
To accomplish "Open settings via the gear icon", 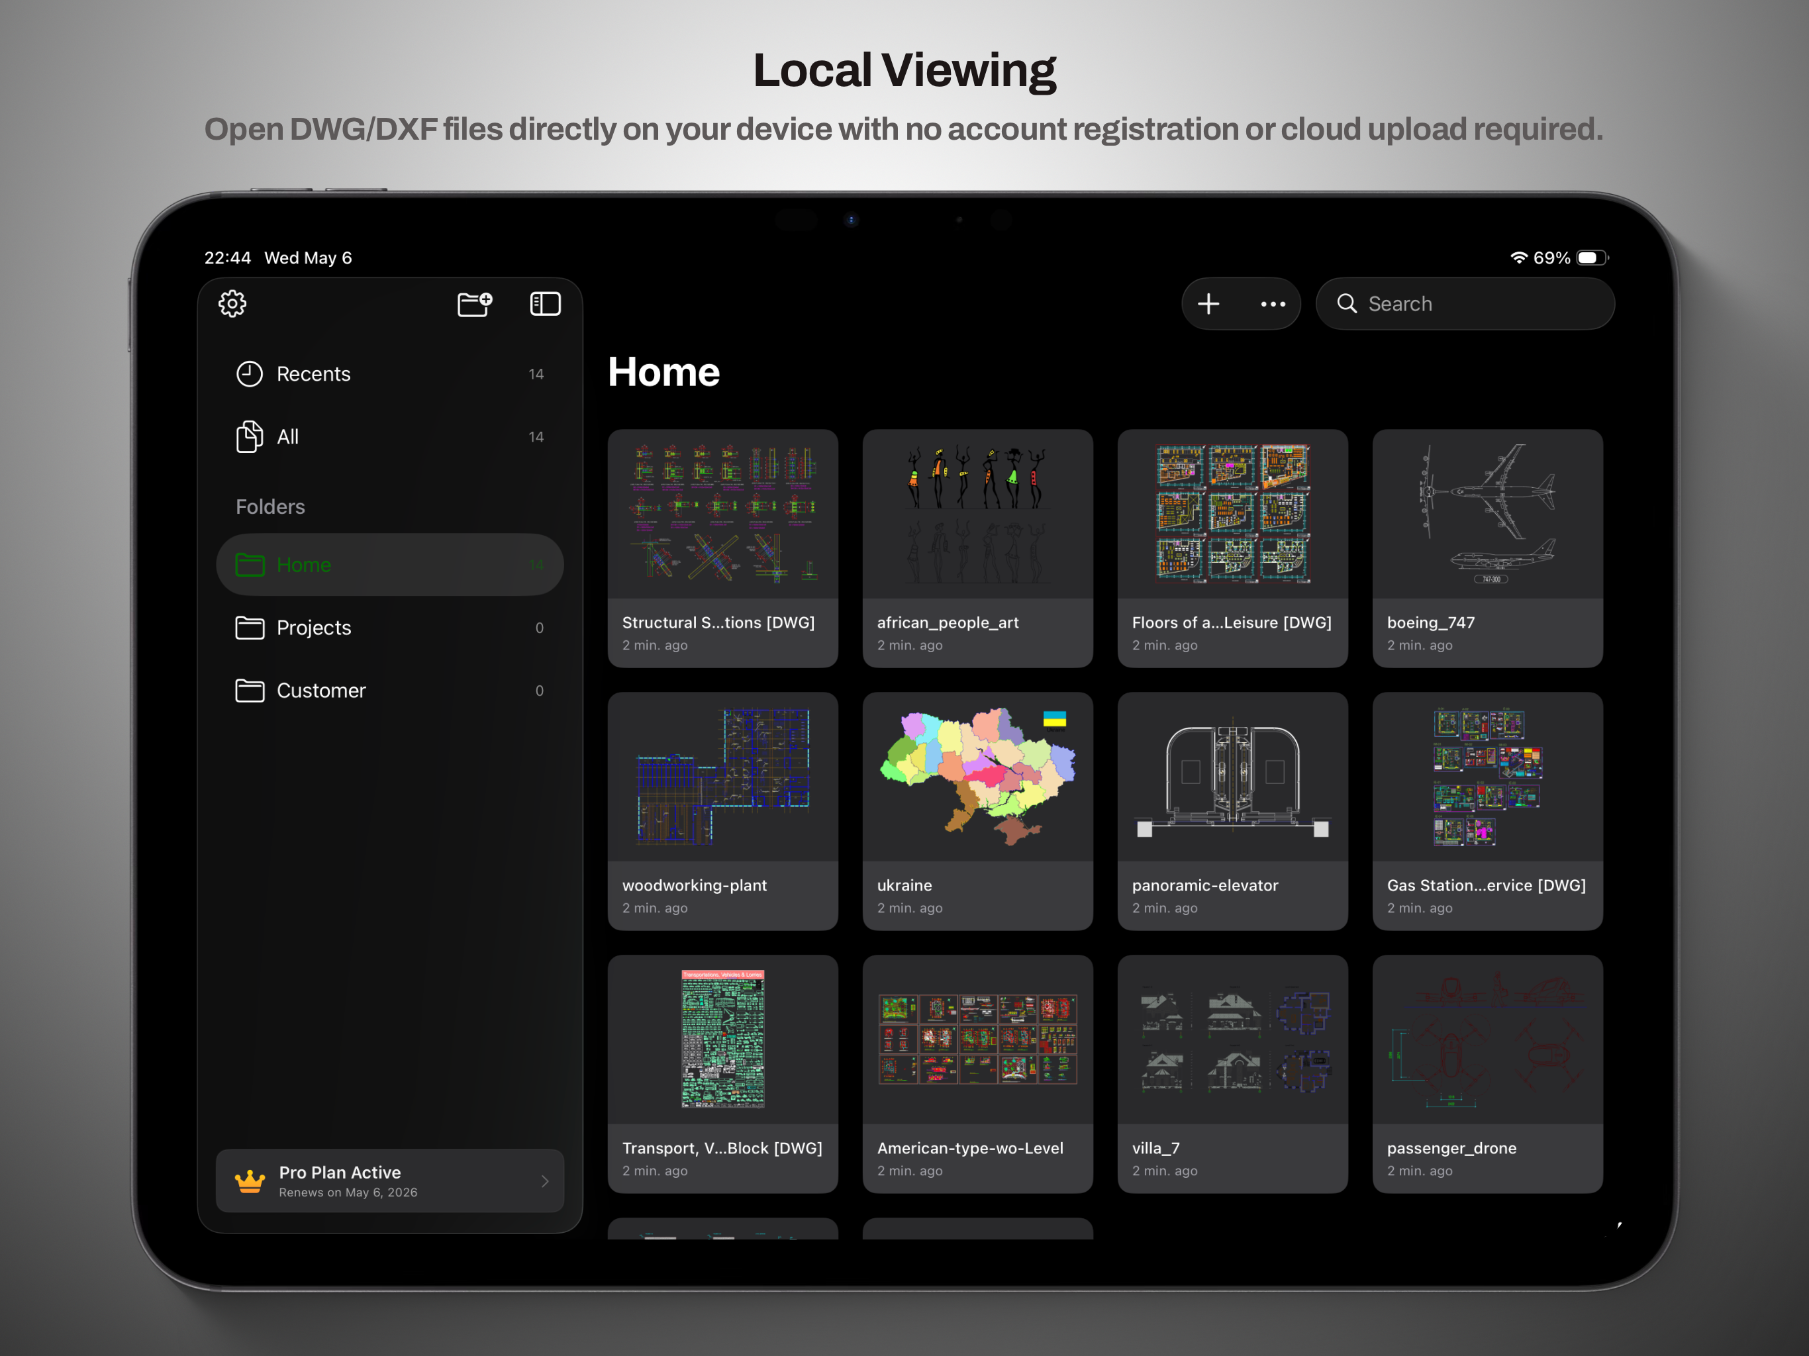I will click(x=232, y=303).
